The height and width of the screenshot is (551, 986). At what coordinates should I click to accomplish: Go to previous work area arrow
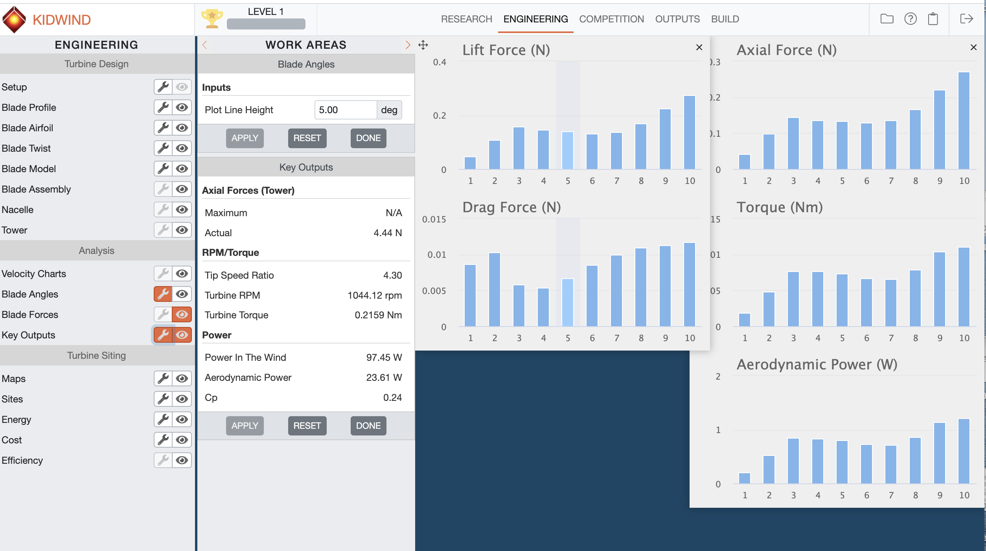pyautogui.click(x=205, y=45)
